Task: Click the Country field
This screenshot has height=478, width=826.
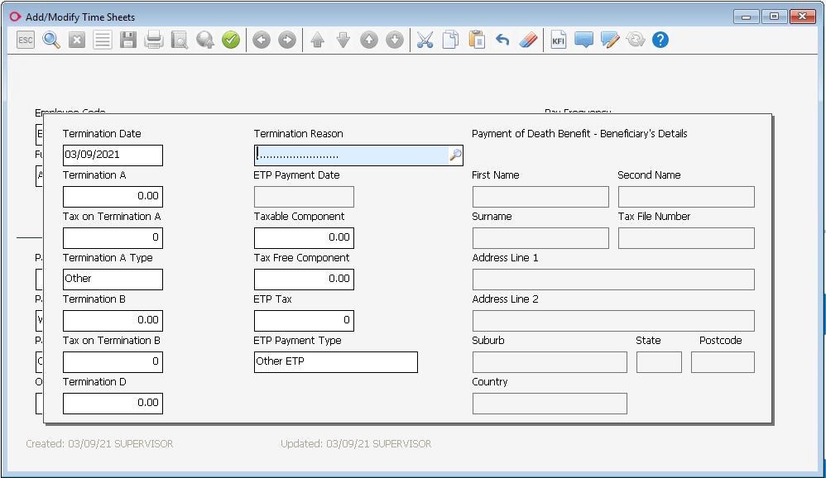Action: coord(550,404)
